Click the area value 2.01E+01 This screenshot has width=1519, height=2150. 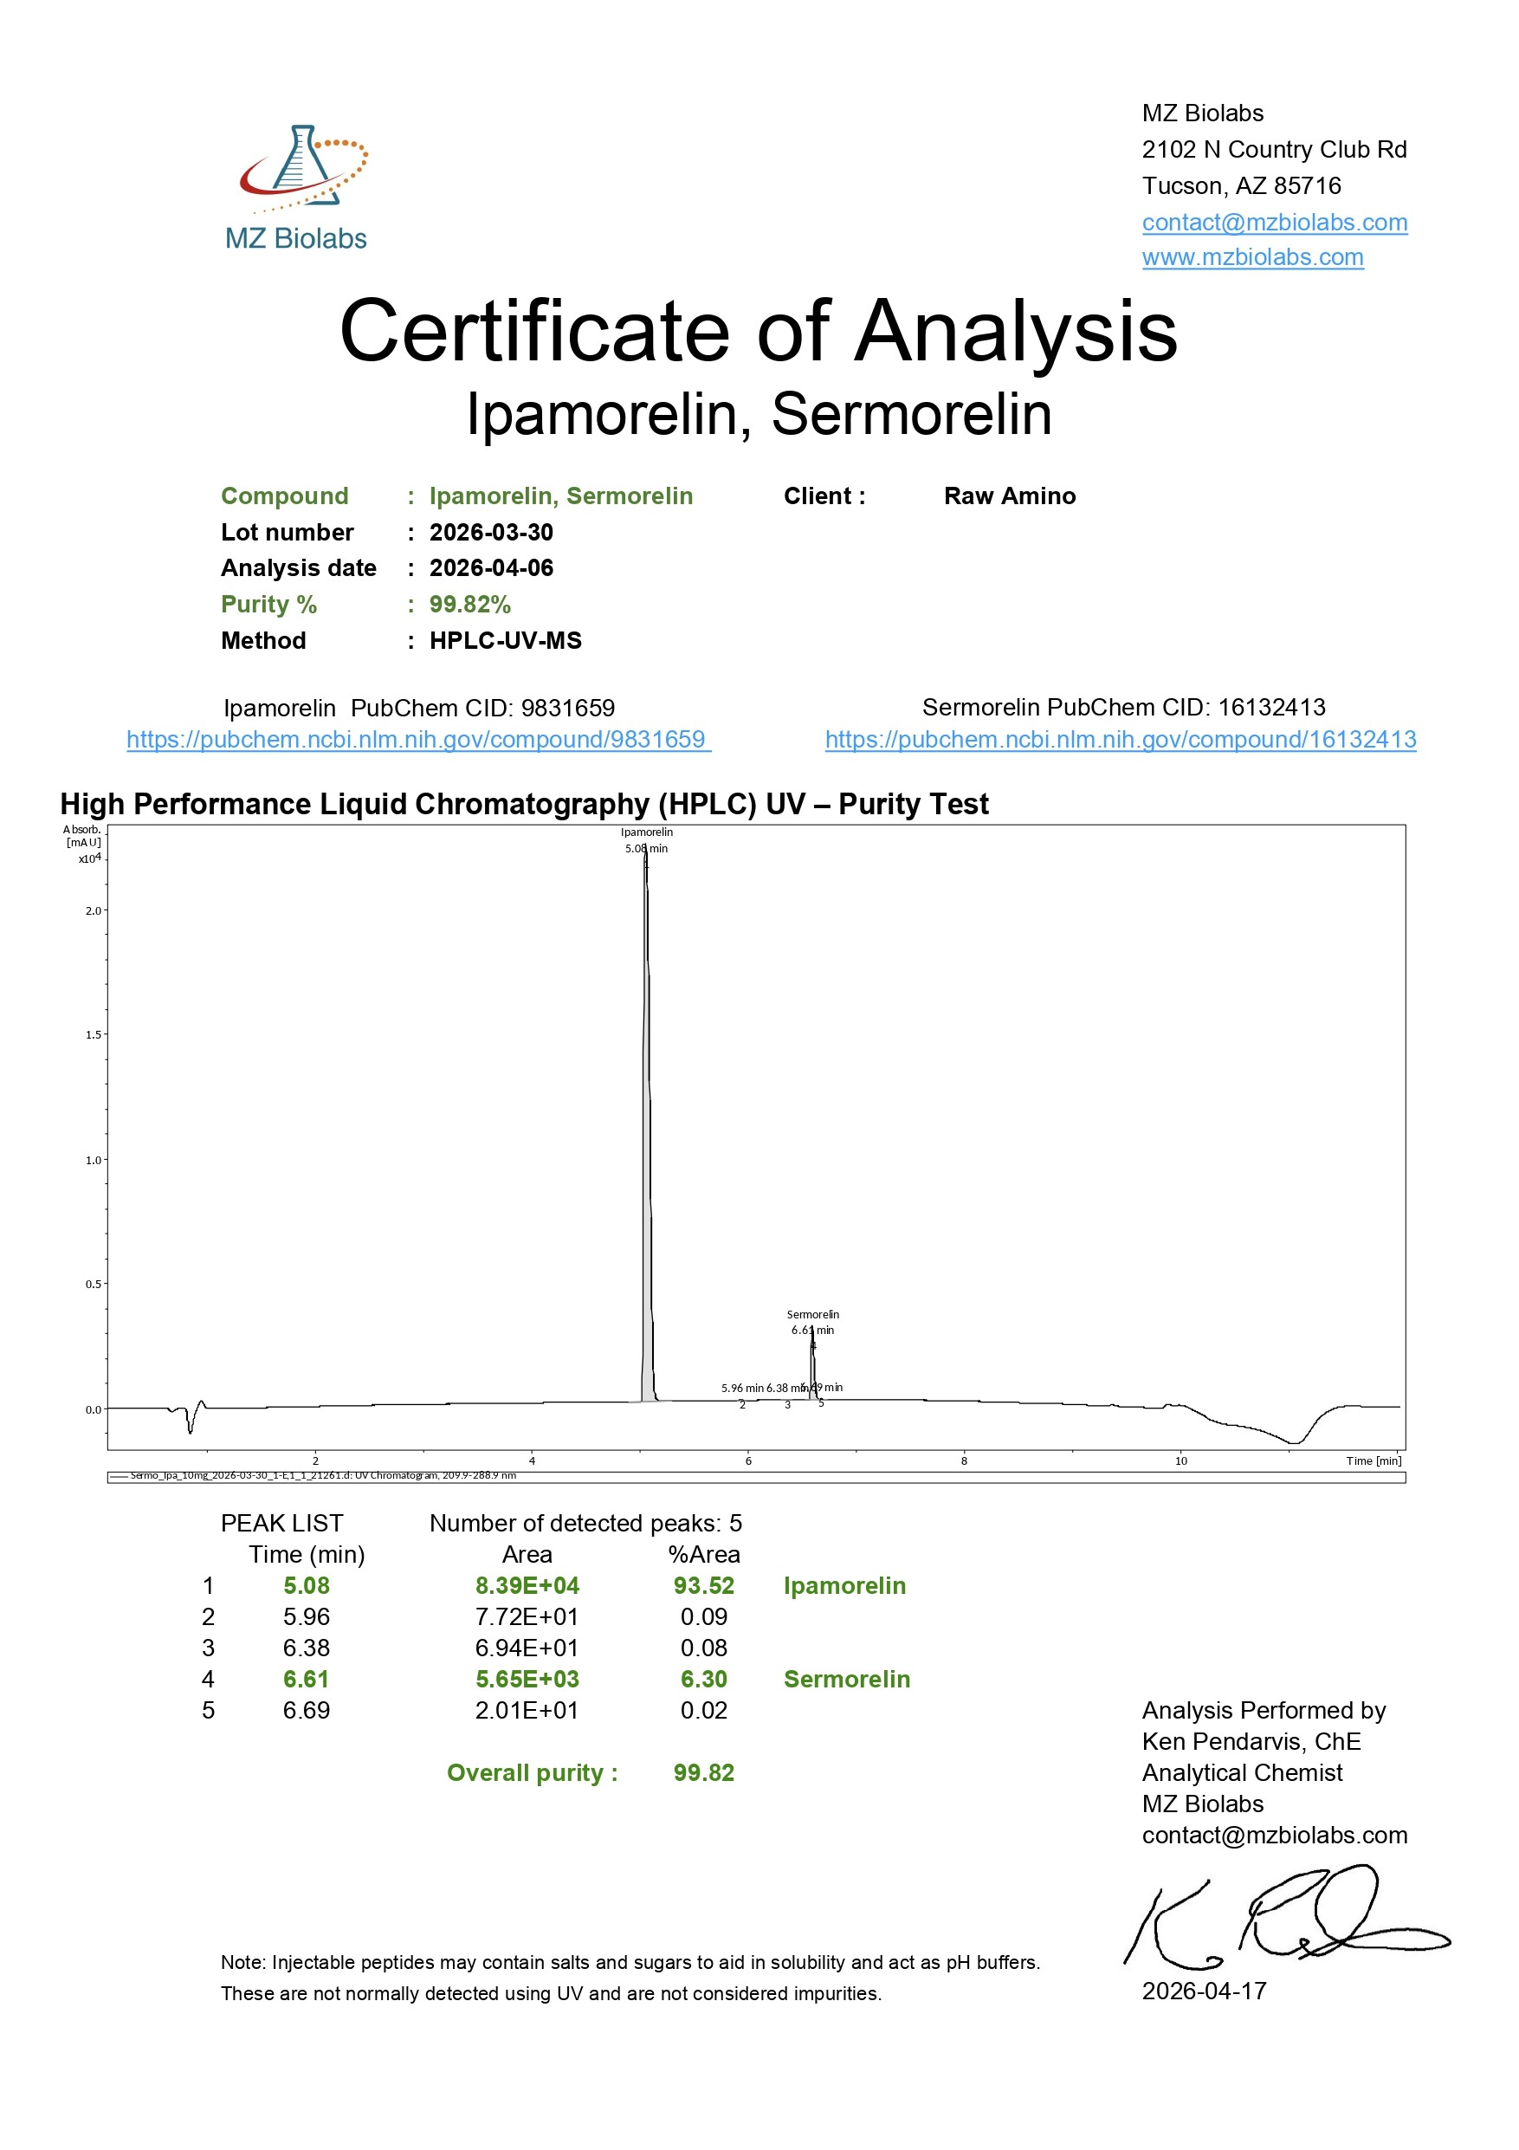(527, 1711)
